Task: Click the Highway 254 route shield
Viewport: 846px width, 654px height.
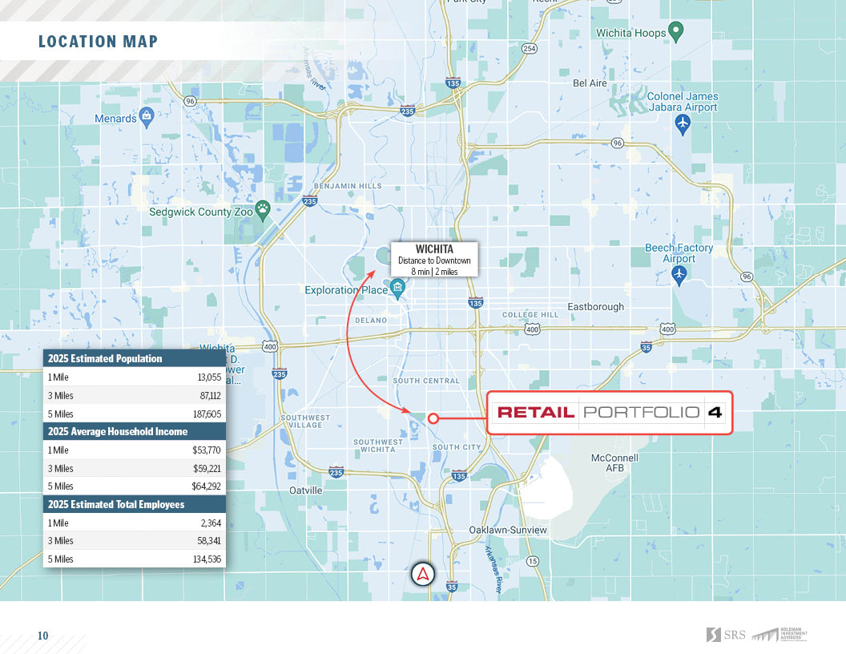Action: pyautogui.click(x=530, y=49)
